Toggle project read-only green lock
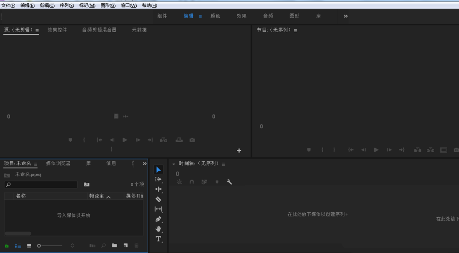This screenshot has width=459, height=253. [7, 246]
